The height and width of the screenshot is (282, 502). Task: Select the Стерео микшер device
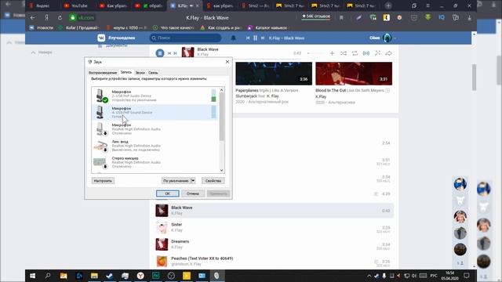coord(155,162)
